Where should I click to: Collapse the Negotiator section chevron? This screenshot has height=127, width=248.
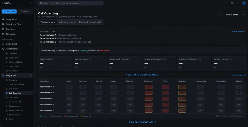(x=31, y=75)
